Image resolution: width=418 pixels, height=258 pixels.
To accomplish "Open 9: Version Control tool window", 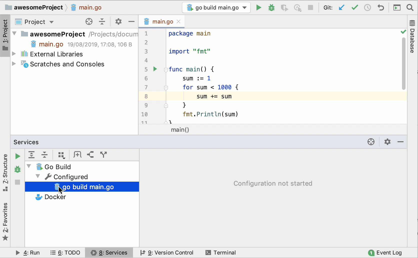I will tap(167, 253).
